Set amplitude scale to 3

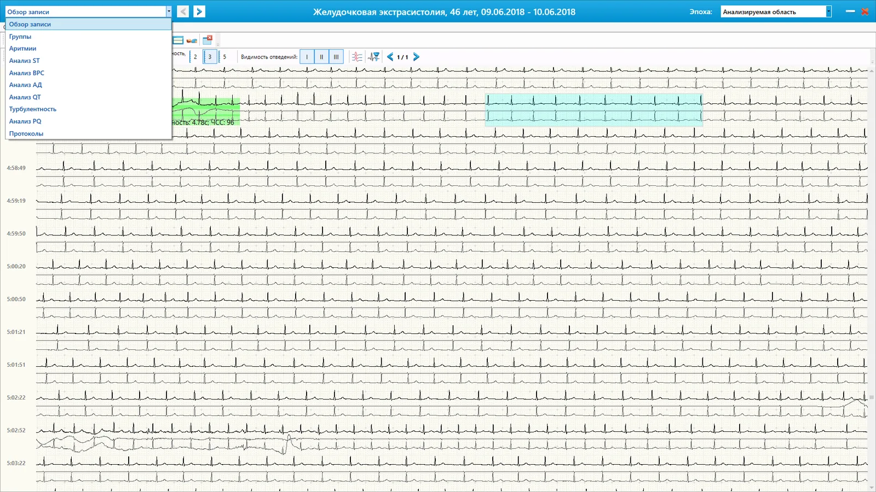(210, 57)
